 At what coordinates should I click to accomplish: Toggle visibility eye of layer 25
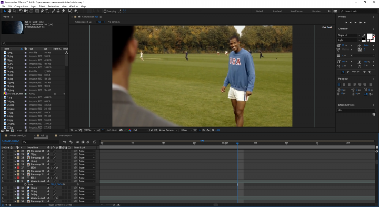tap(3, 161)
